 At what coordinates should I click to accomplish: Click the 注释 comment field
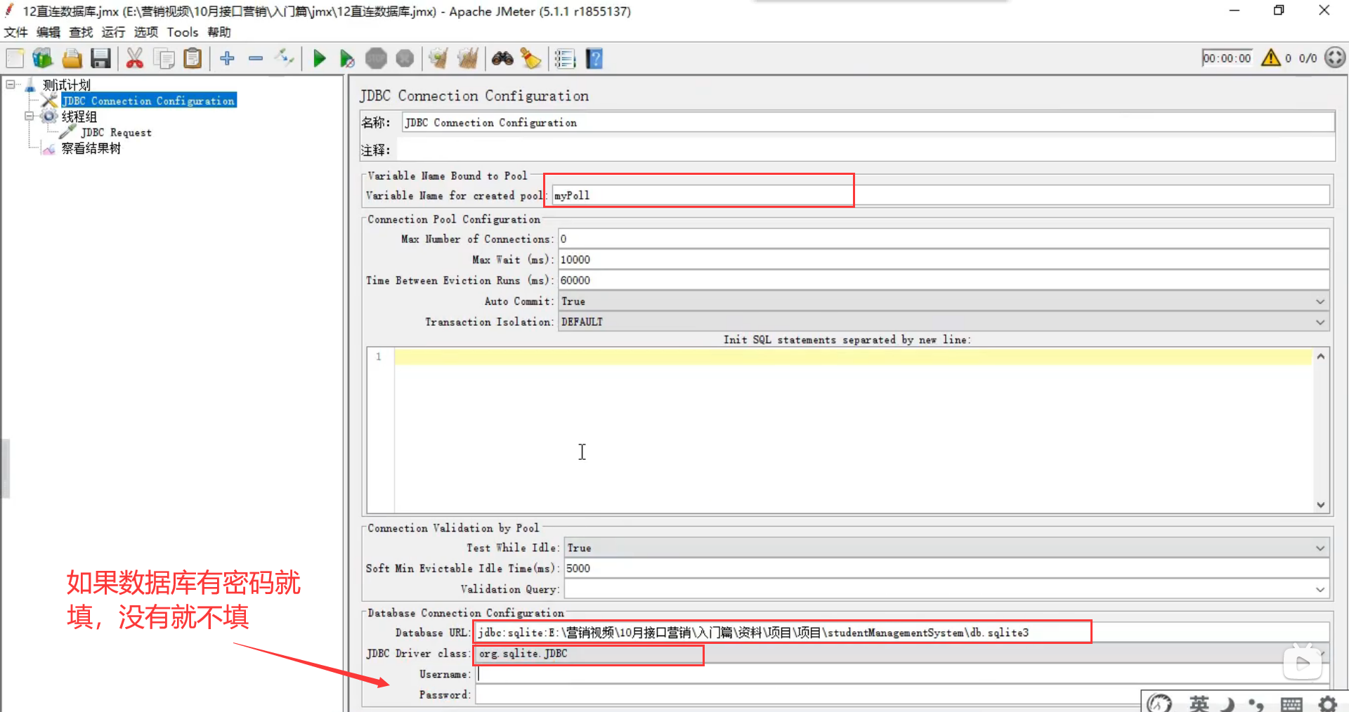(x=866, y=150)
